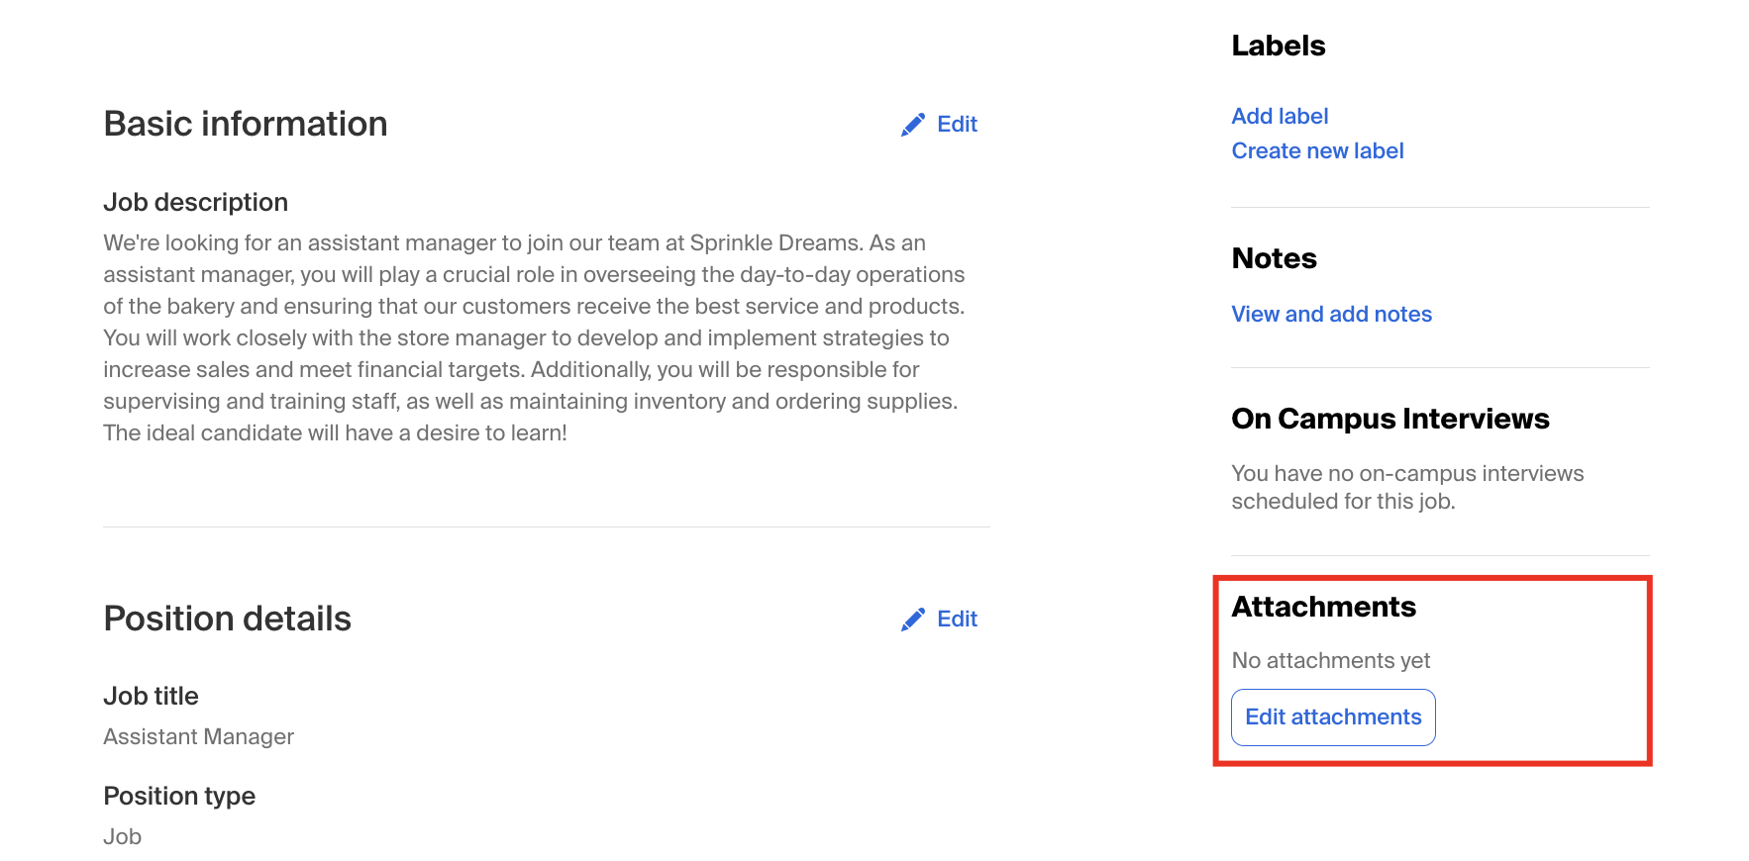1749x861 pixels.
Task: Click the Labels section heading
Action: (1278, 46)
